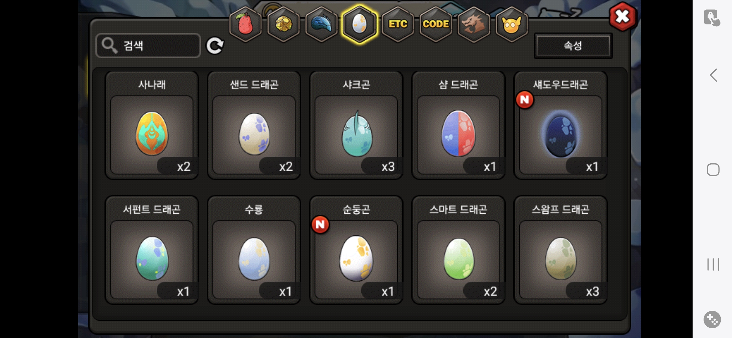Click the 검색 search input field
Viewport: 732px width, 338px height.
tap(148, 46)
